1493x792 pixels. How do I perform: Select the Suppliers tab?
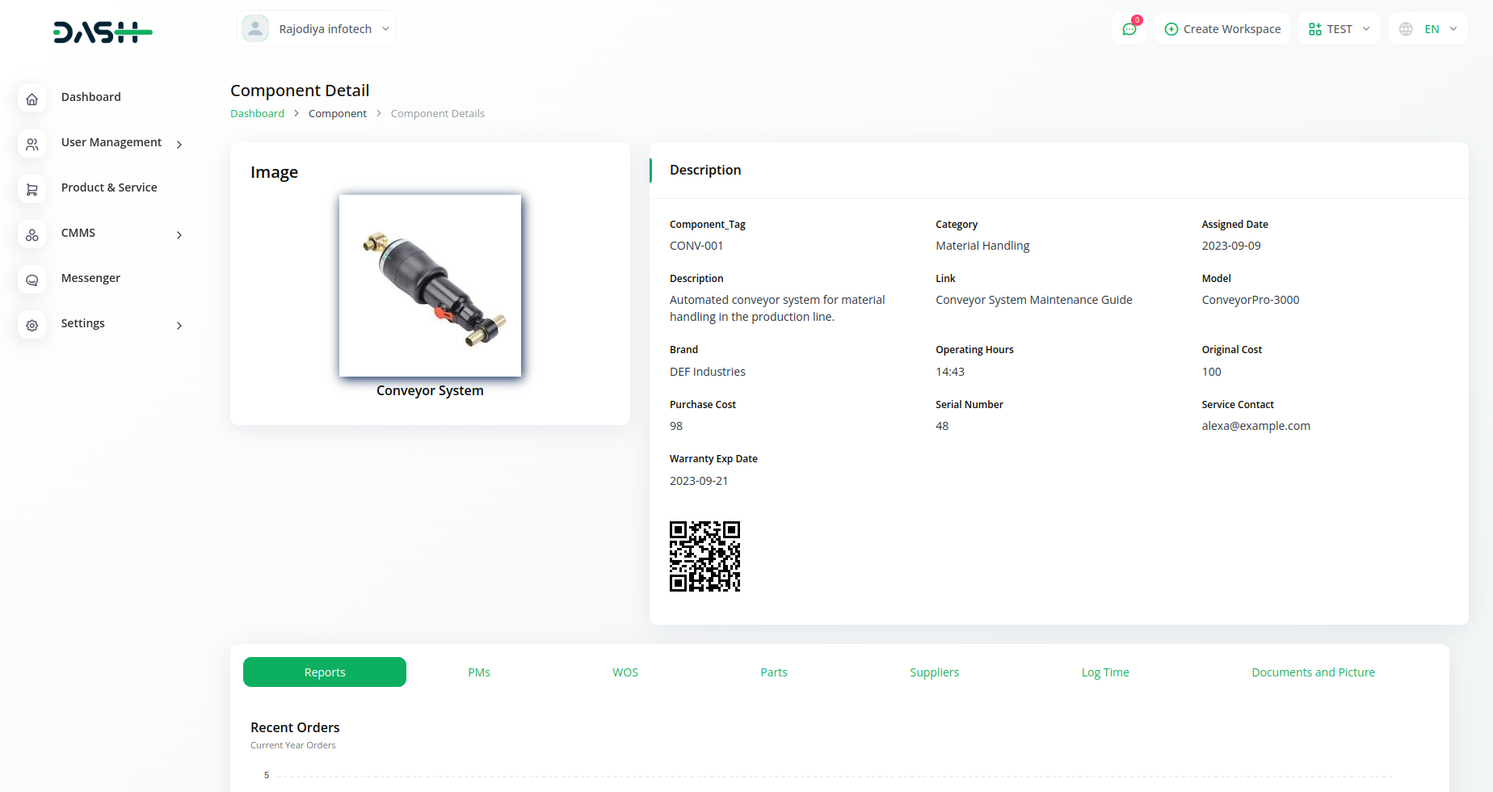(x=934, y=672)
